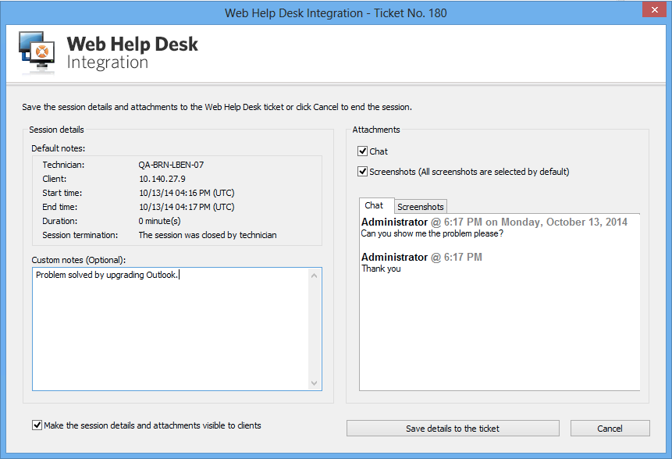Click the 'Default notes:' label
The height and width of the screenshot is (459, 672).
coord(59,148)
